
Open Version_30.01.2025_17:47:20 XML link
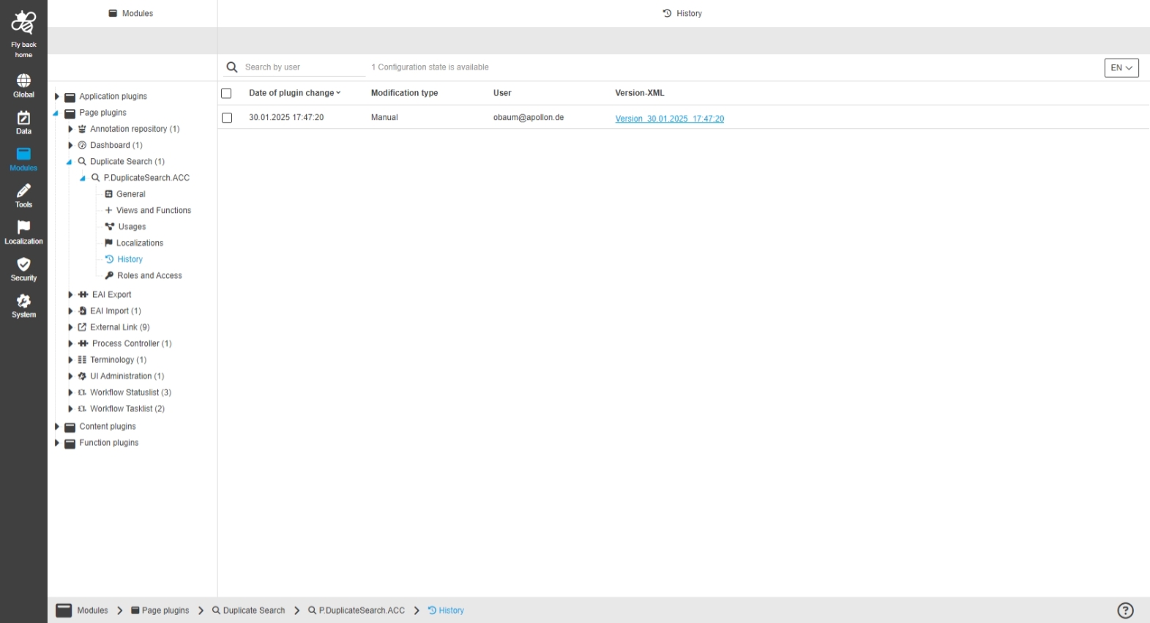coord(669,119)
